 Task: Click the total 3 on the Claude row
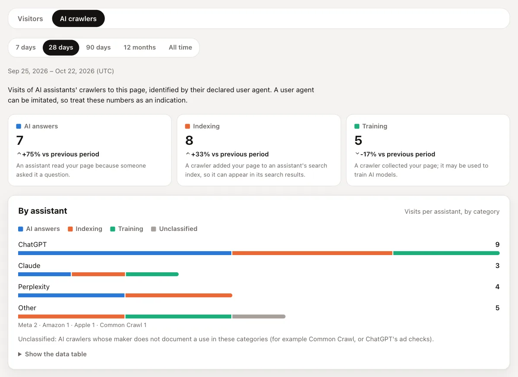[497, 266]
